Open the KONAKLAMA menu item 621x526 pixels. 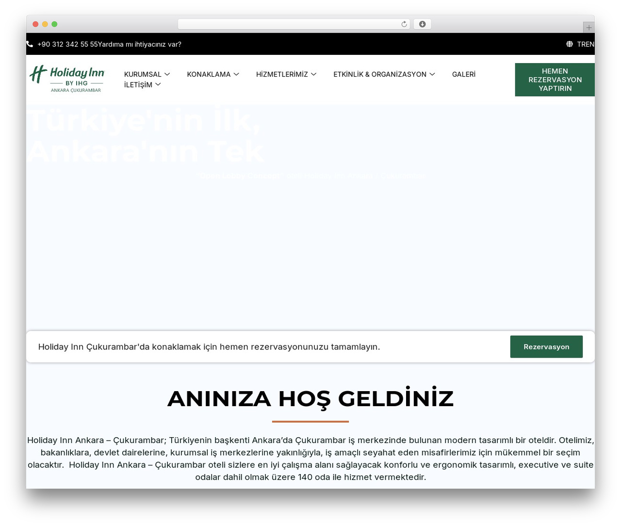(209, 74)
